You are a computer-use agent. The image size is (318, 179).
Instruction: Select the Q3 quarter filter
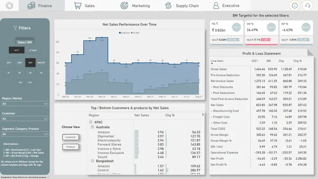tap(30, 72)
